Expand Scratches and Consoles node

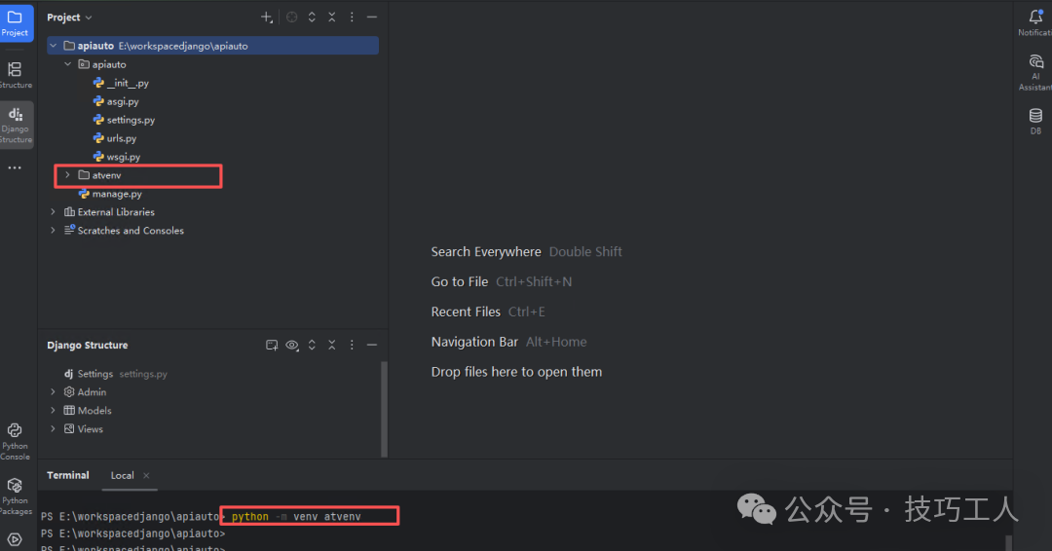[53, 230]
